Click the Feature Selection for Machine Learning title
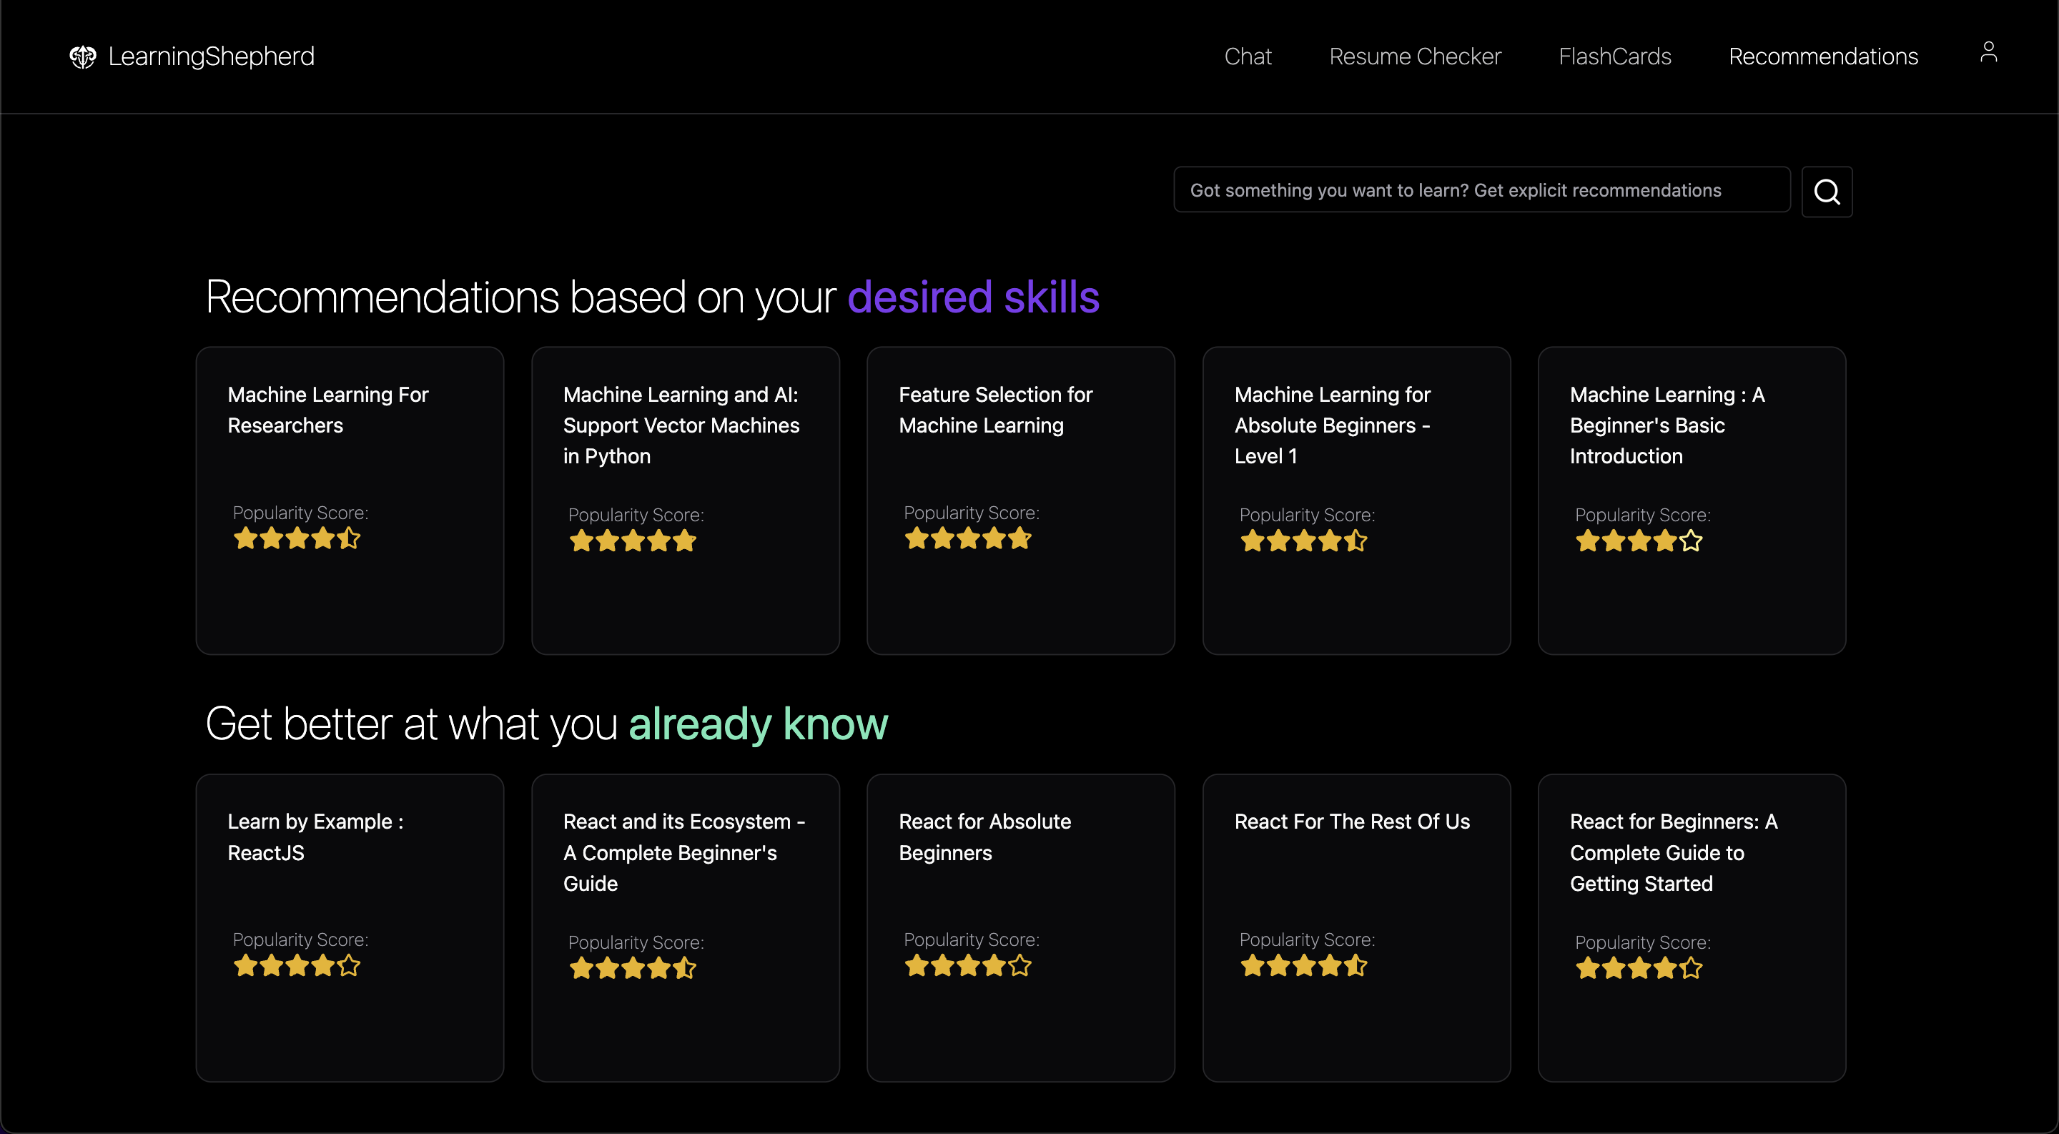This screenshot has height=1134, width=2059. pyautogui.click(x=995, y=410)
